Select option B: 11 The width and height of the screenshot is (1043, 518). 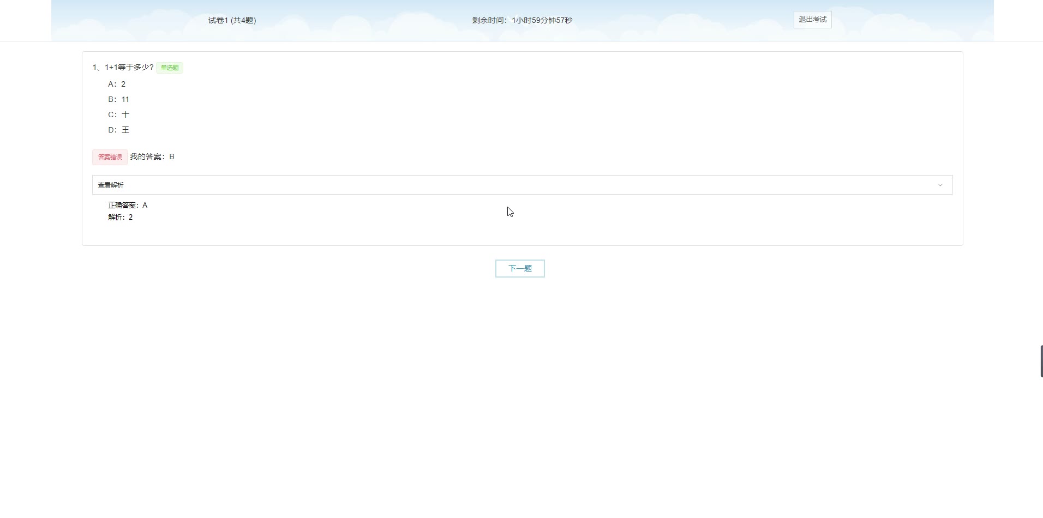coord(118,99)
